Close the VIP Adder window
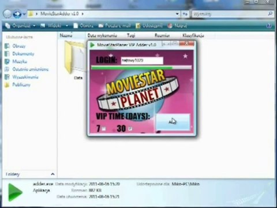The width and height of the screenshot is (277, 208). [x=186, y=44]
